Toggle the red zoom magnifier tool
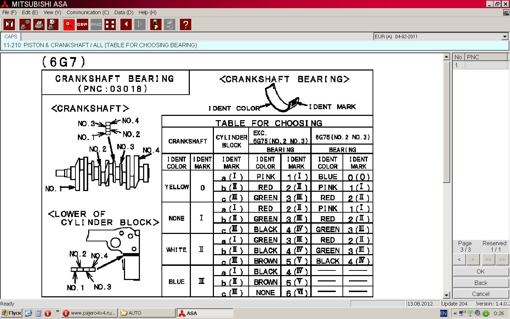The width and height of the screenshot is (510, 319). click(x=69, y=24)
